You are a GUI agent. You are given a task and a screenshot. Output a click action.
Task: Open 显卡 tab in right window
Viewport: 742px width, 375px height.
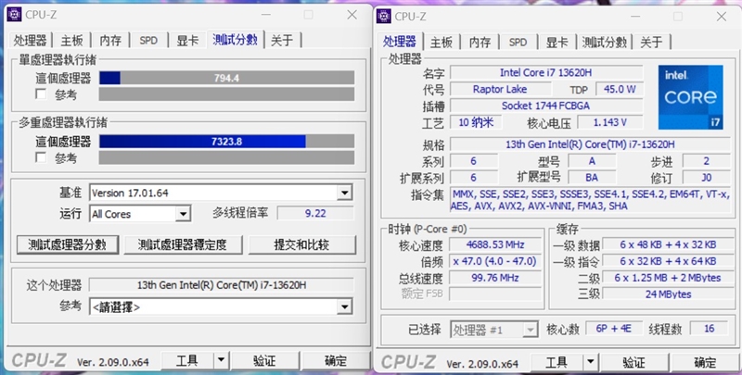click(x=557, y=42)
